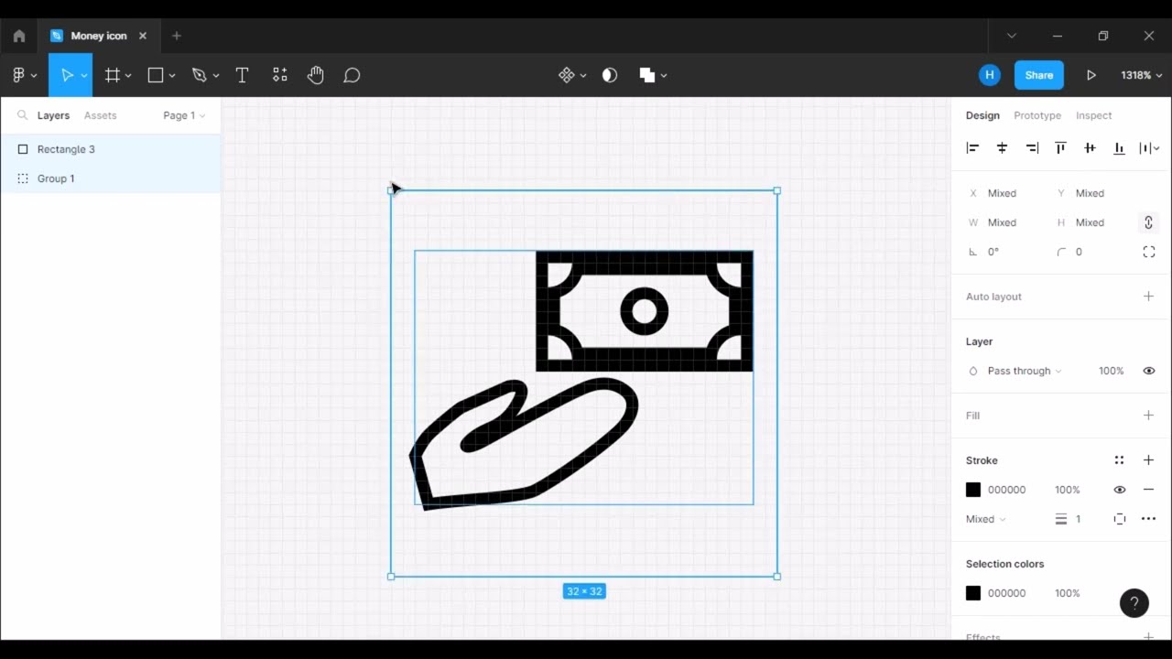
Task: Open Move tools dropdown arrow
Action: pos(83,76)
